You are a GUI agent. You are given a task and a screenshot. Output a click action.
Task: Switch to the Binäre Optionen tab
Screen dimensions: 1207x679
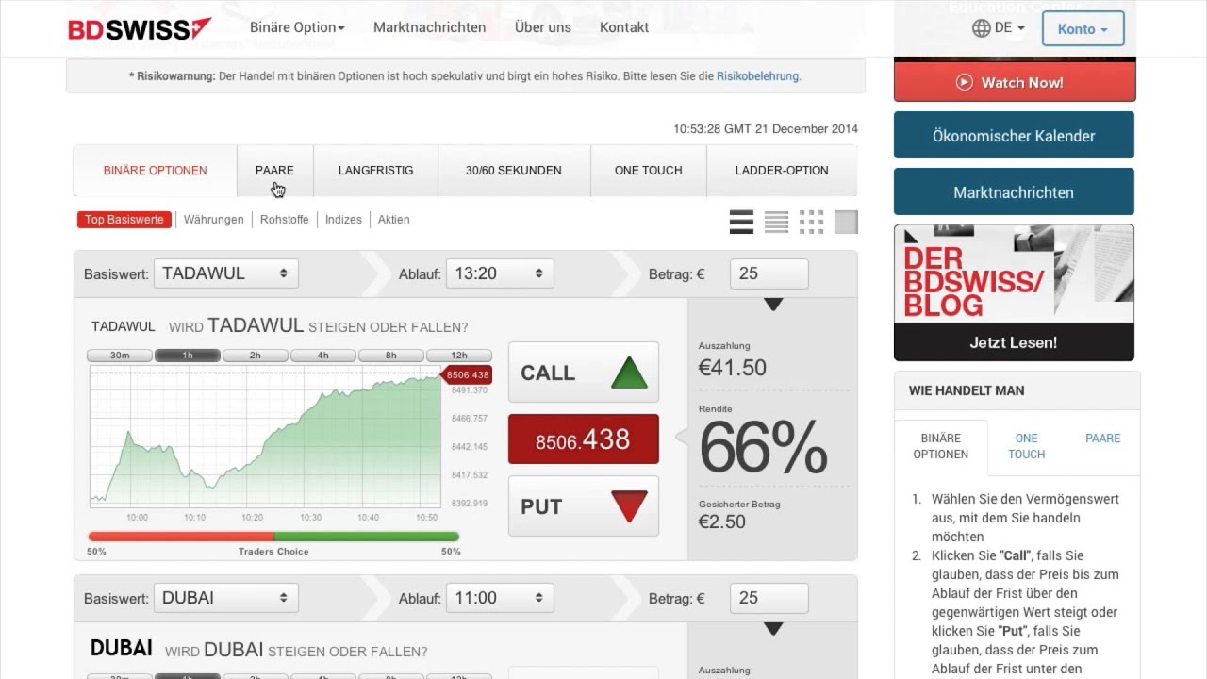156,171
